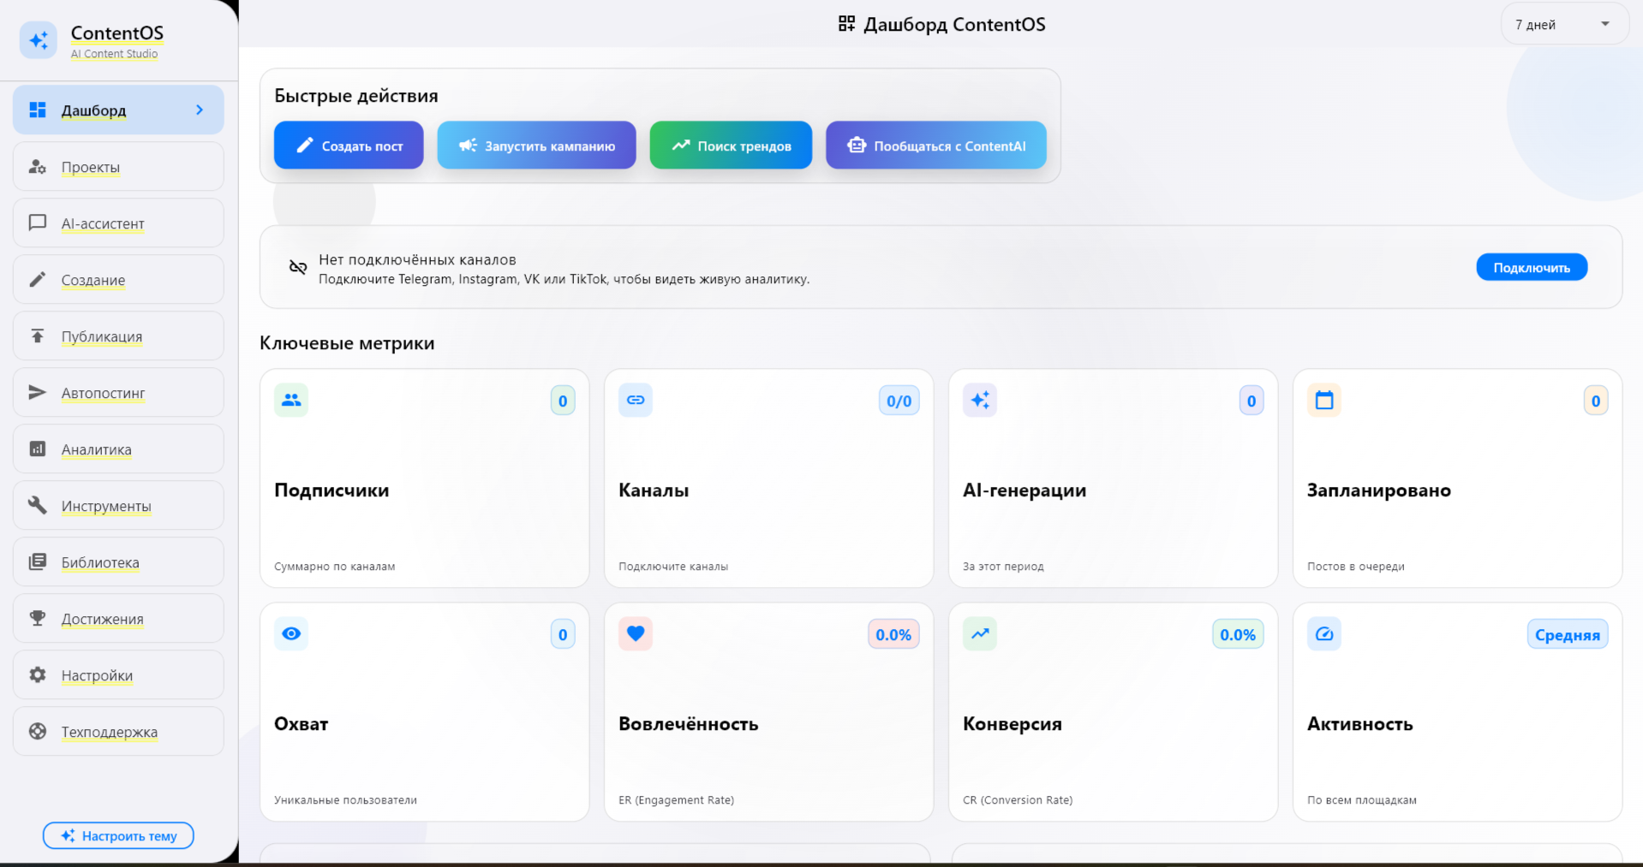Click the Подписчики metric card icon

coord(290,400)
